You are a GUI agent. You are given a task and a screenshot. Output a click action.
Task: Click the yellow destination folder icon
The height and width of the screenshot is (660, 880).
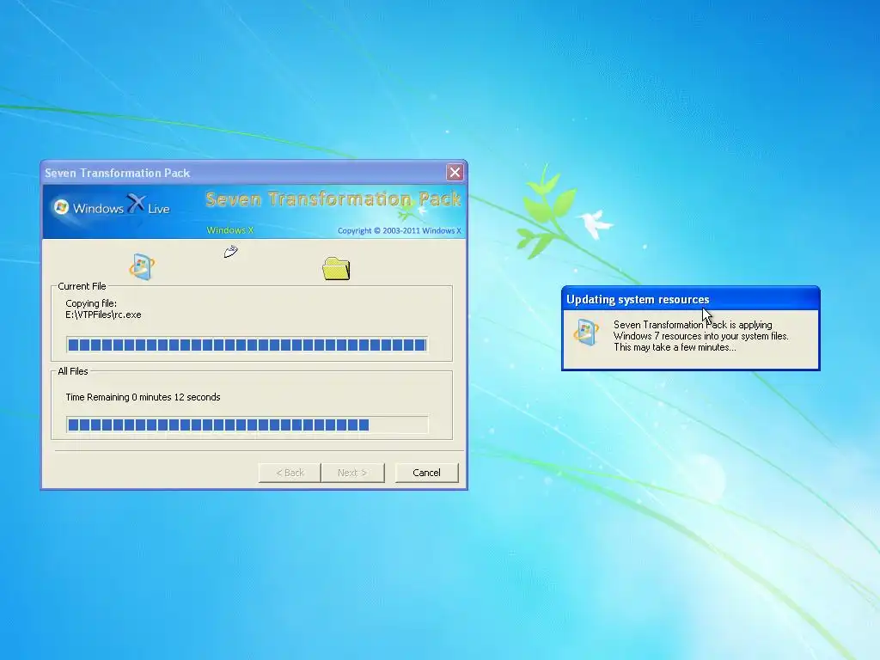click(336, 268)
